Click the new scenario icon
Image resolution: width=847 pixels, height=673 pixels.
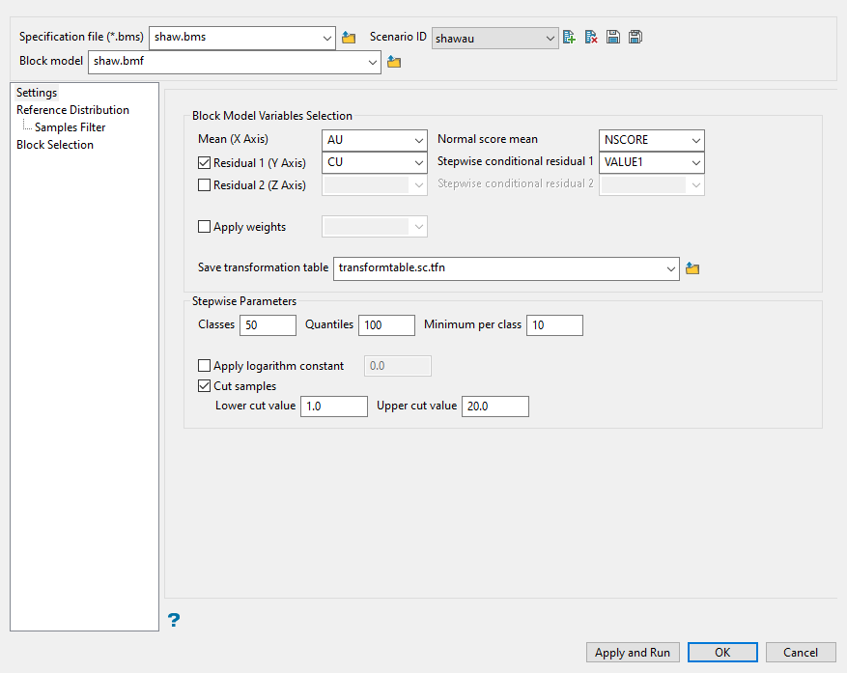(569, 38)
